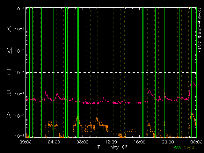Click the UT 11-May-06 axis title

click(111, 147)
